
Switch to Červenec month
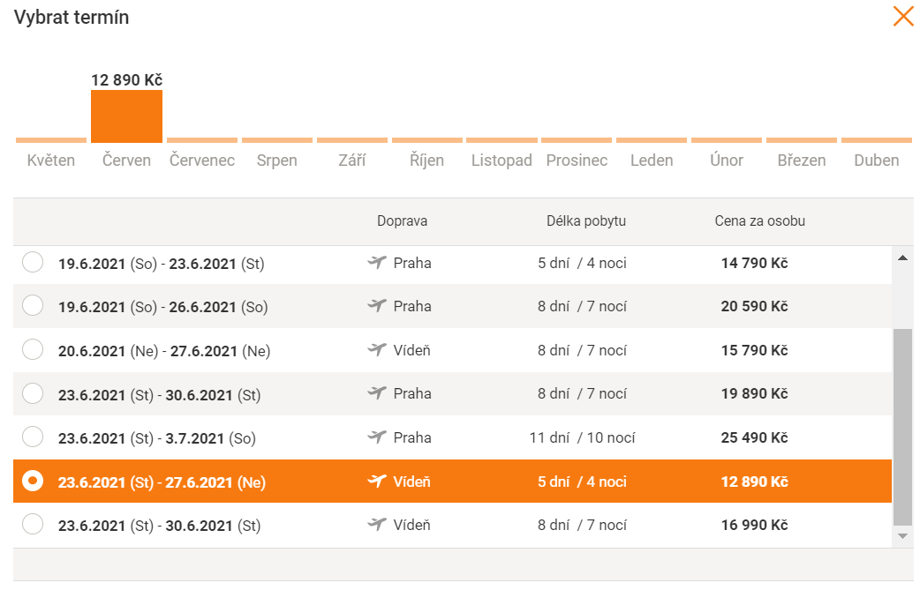[202, 160]
